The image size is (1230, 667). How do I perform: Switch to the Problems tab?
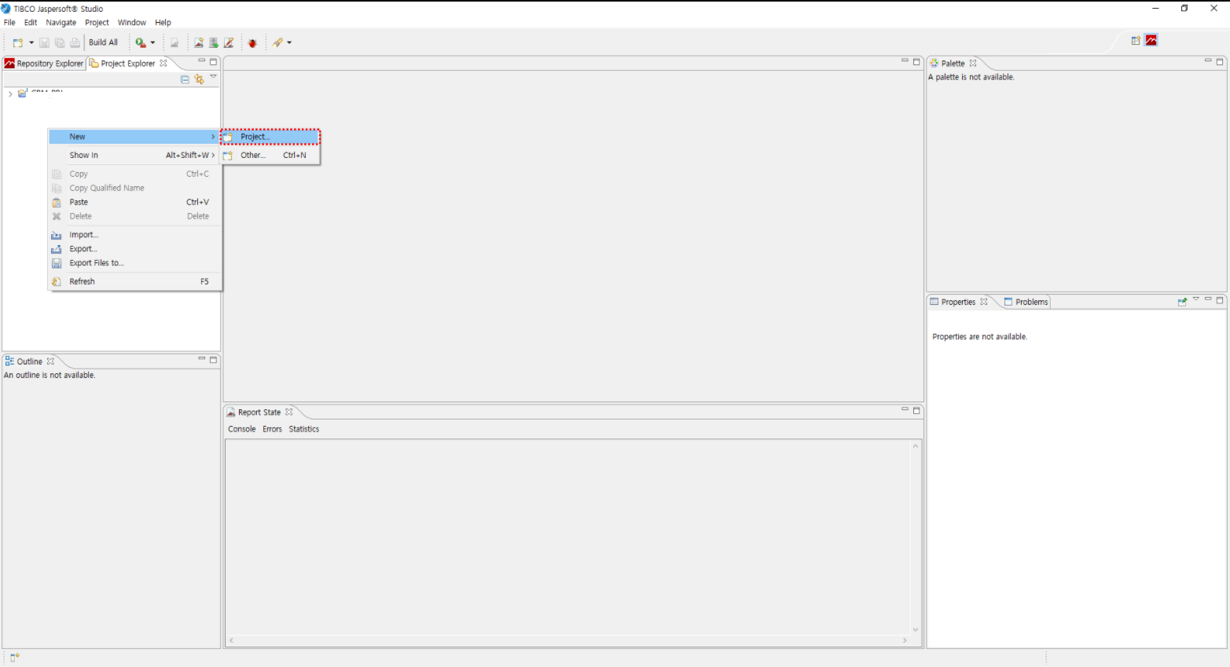(1026, 302)
